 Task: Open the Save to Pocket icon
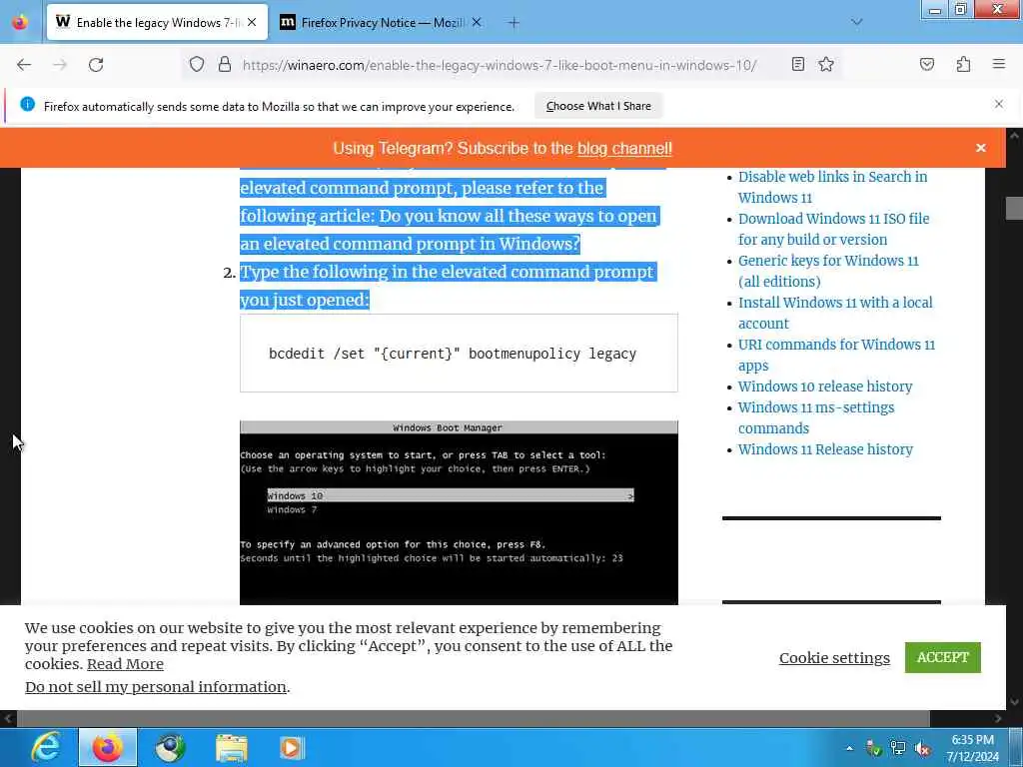[x=927, y=64]
